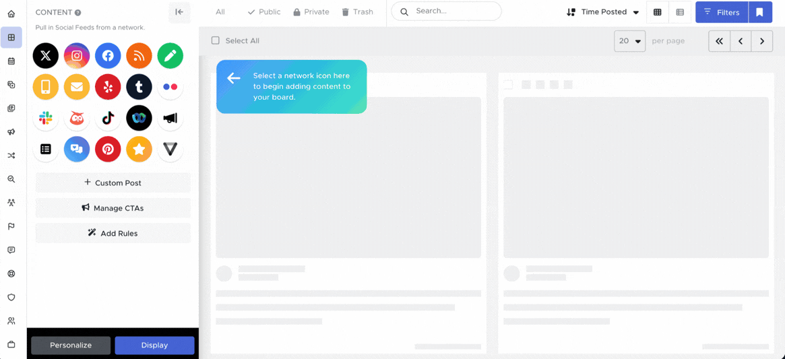Open Manage CTAs
785x359 pixels.
(113, 208)
